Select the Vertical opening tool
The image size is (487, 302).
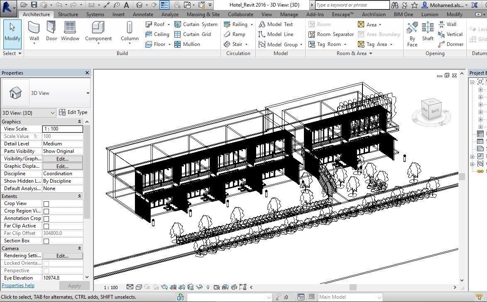click(x=450, y=34)
